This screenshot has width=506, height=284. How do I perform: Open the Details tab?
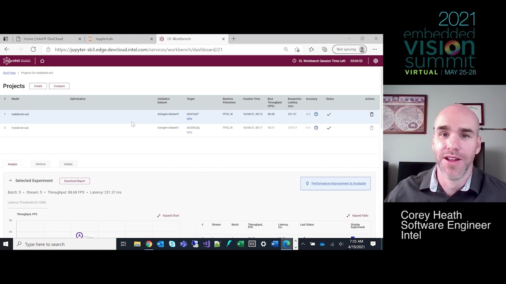coord(68,164)
